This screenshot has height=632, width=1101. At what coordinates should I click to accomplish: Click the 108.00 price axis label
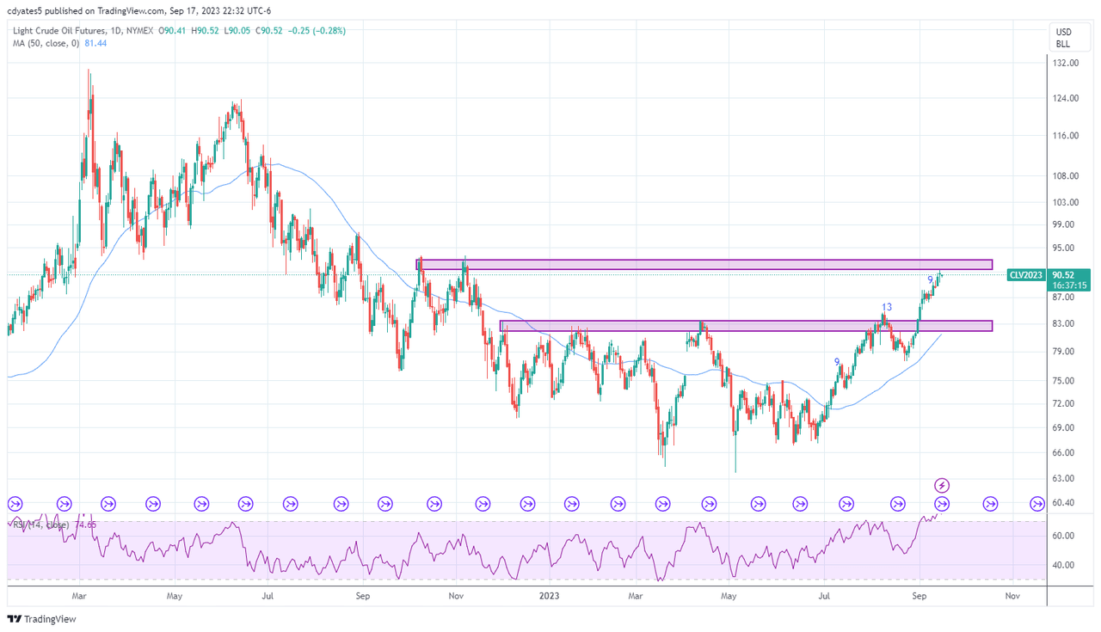point(1067,176)
